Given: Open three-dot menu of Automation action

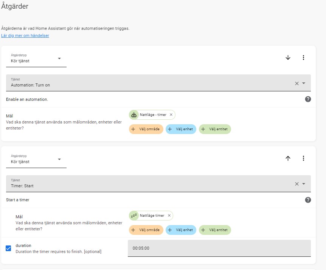Looking at the screenshot, I should [303, 57].
